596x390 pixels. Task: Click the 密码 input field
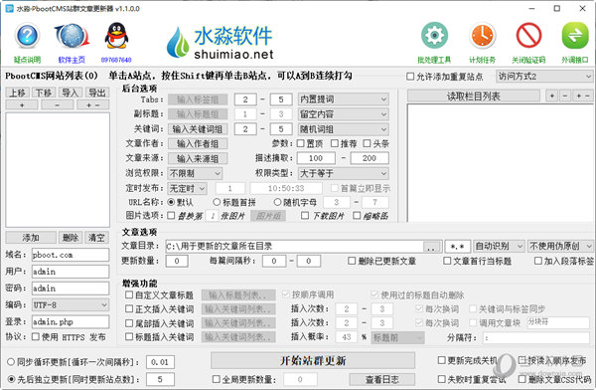click(x=71, y=289)
